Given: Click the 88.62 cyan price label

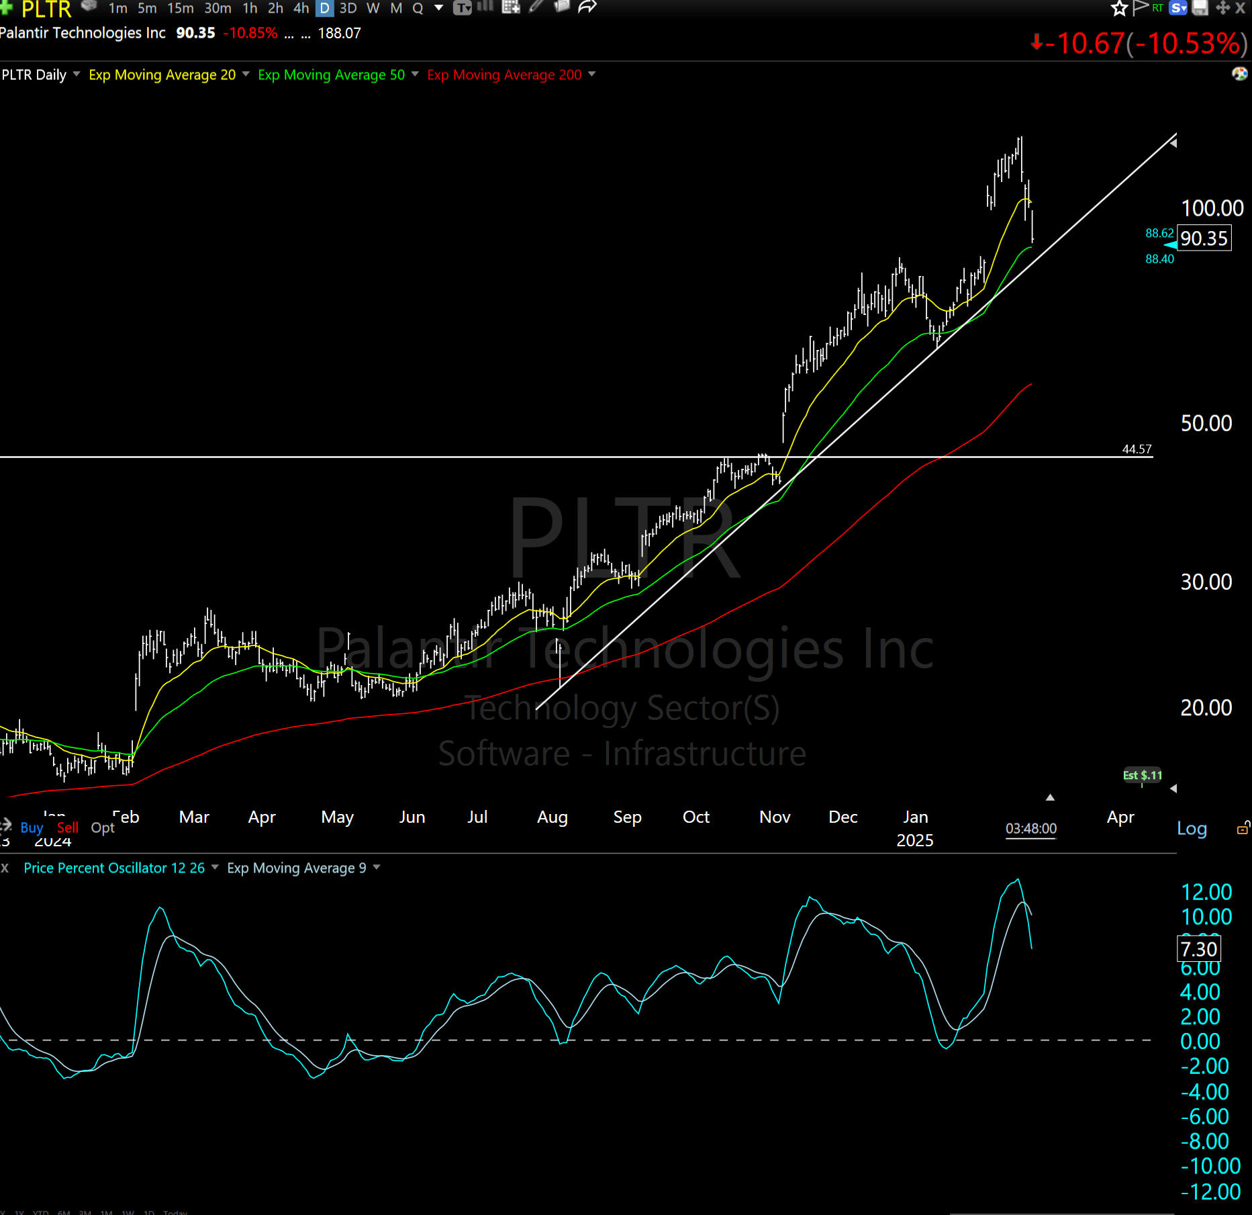Looking at the screenshot, I should [x=1159, y=233].
